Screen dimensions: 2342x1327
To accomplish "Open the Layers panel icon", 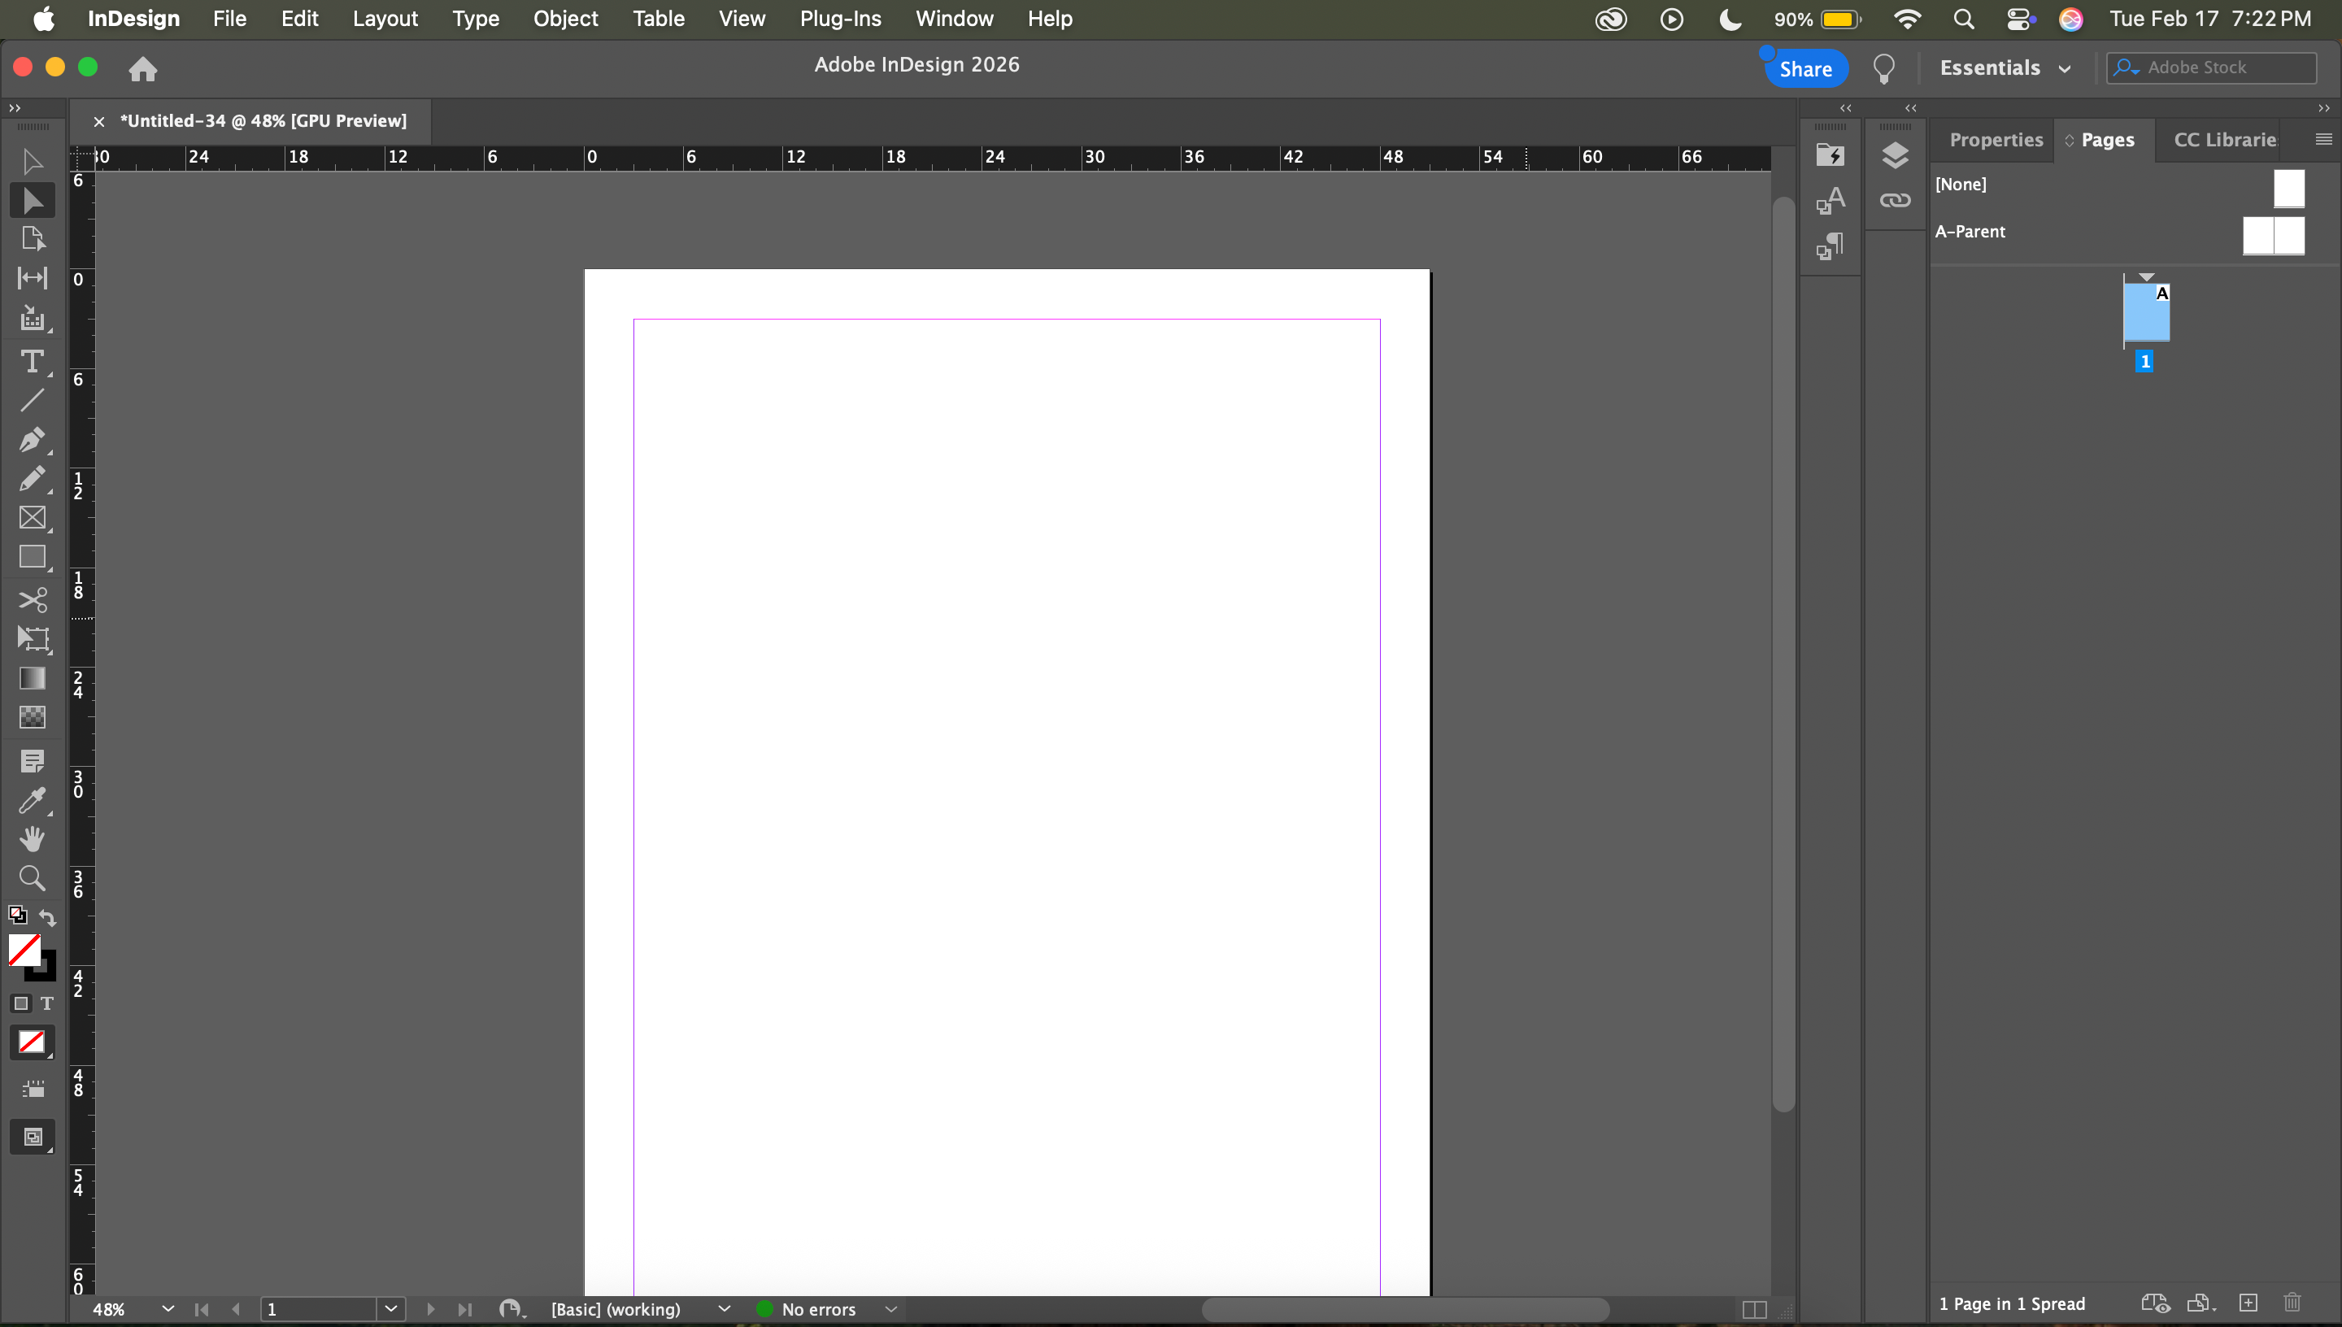I will coord(1895,156).
